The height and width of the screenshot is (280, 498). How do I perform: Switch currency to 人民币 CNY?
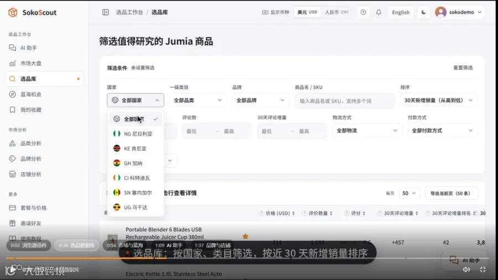pyautogui.click(x=336, y=12)
